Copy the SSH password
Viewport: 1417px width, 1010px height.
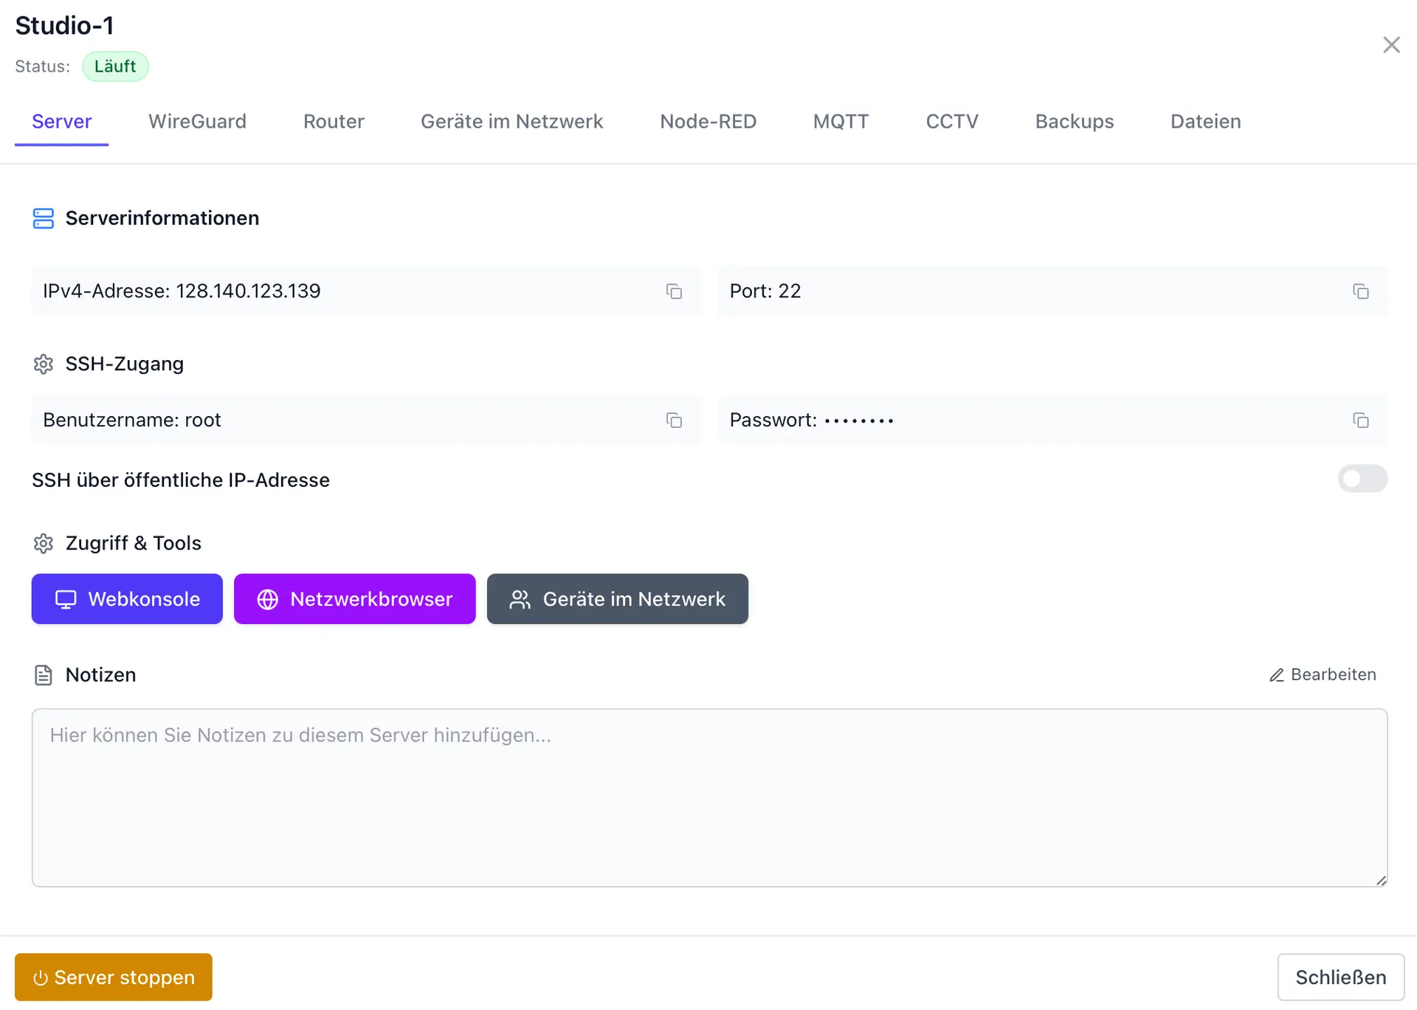click(1360, 421)
